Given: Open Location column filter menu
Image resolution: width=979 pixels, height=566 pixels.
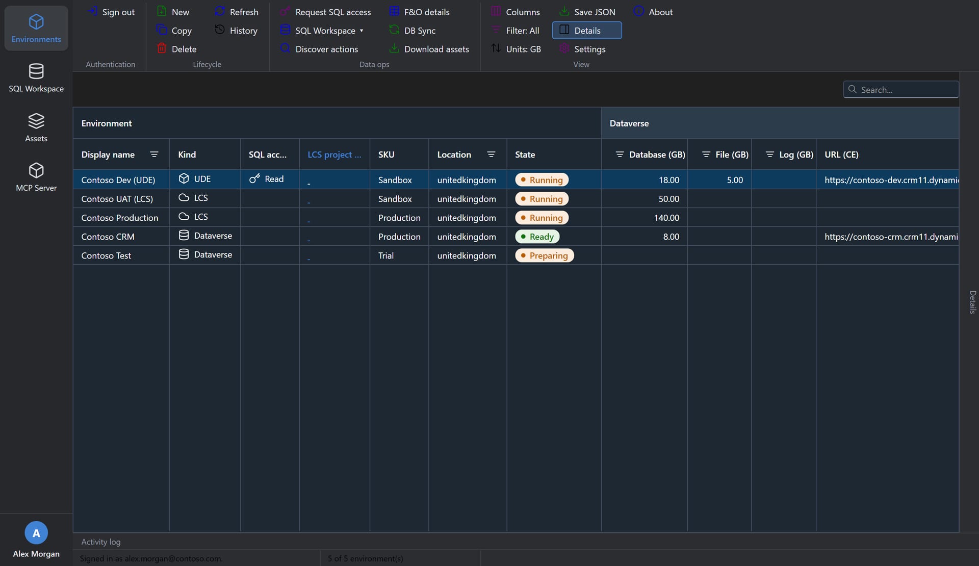Looking at the screenshot, I should click(491, 155).
